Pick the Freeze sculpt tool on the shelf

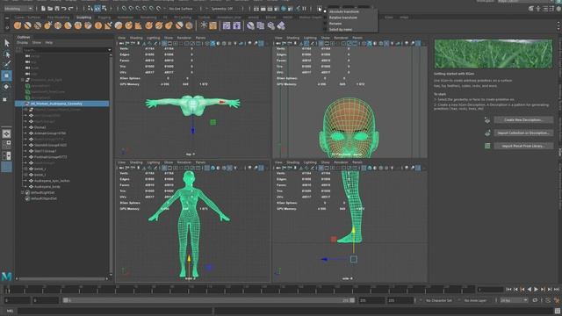click(x=190, y=25)
